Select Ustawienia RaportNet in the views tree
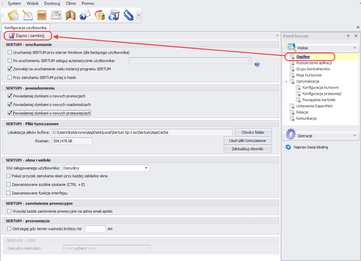The width and height of the screenshot is (361, 261). [x=314, y=106]
